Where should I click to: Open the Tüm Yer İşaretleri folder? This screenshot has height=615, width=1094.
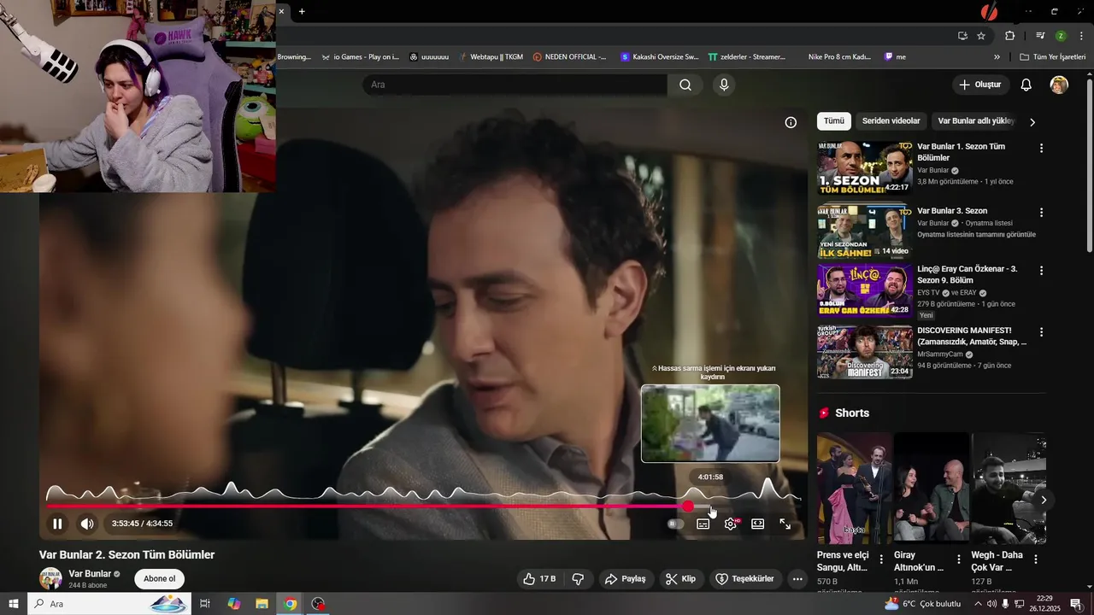(1052, 57)
